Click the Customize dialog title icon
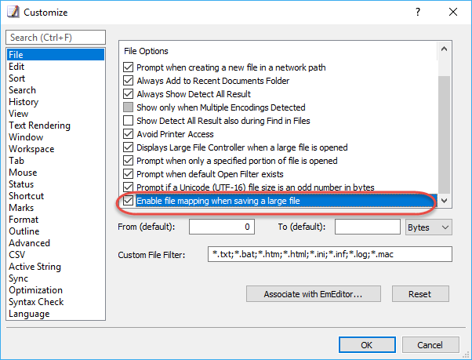The width and height of the screenshot is (472, 360). pos(13,12)
